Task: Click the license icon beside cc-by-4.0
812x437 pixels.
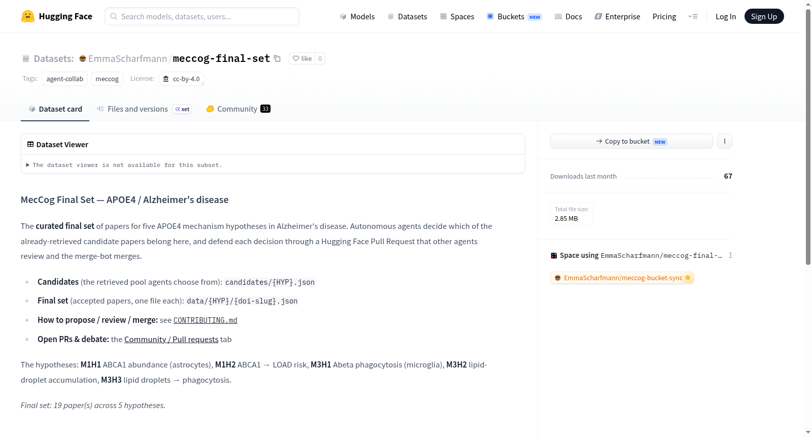Action: coord(166,79)
